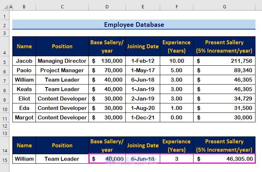Select row 12 header
The image size is (262, 172).
[4, 126]
